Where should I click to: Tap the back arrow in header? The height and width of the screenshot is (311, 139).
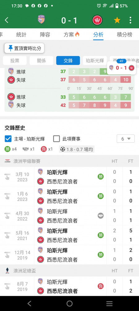tap(7, 20)
